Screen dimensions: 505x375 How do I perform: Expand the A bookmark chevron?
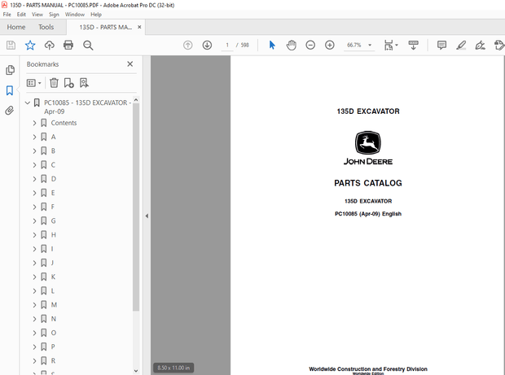coord(34,137)
